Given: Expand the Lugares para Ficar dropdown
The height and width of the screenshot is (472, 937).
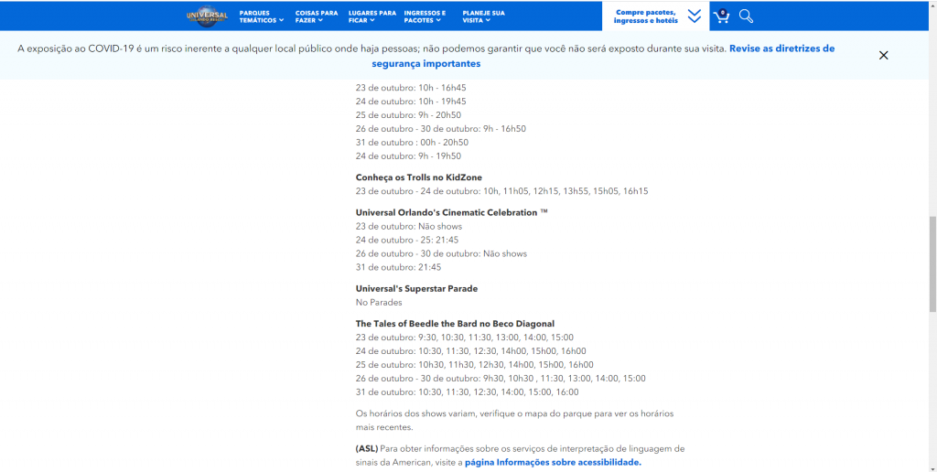Looking at the screenshot, I should coord(372,16).
